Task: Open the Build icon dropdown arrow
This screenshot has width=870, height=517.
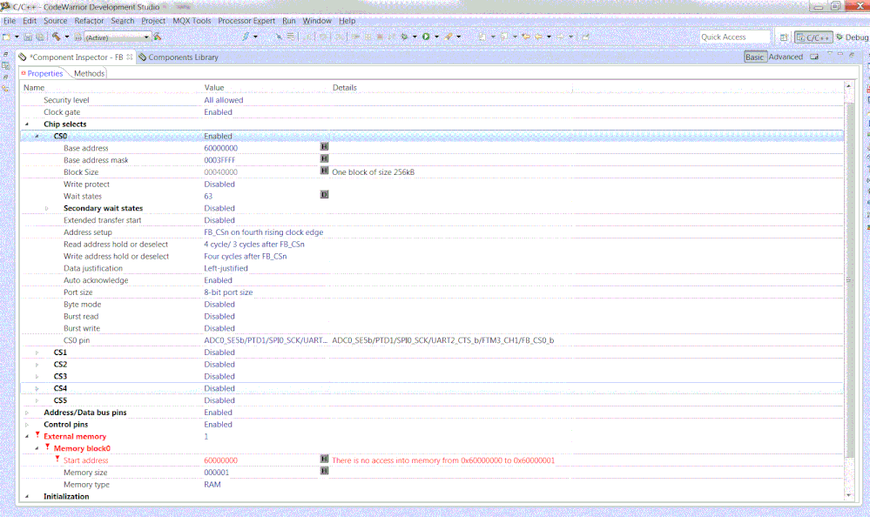Action: tap(66, 37)
